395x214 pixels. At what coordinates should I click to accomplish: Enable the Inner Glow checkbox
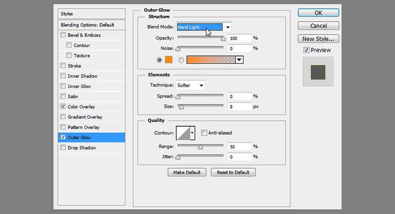point(63,86)
